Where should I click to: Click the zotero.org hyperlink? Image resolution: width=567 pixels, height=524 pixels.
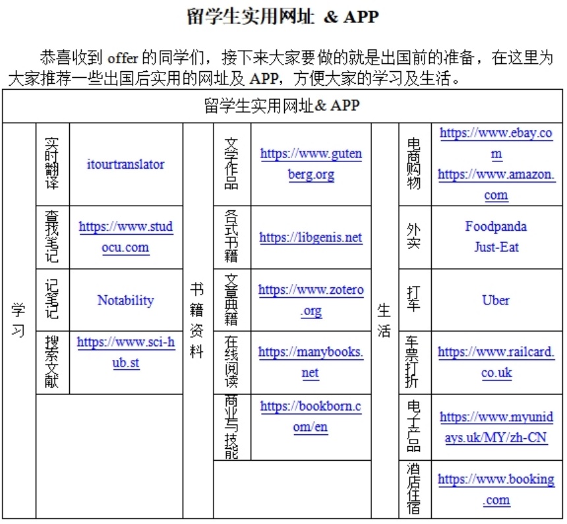tap(311, 291)
